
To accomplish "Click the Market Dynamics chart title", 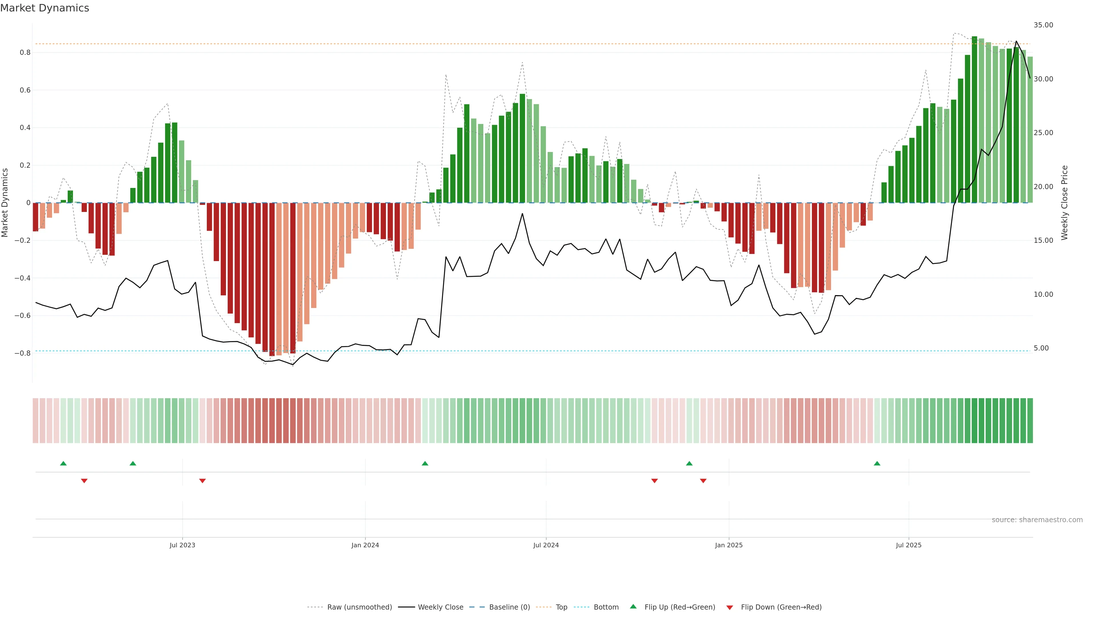I will click(x=45, y=8).
